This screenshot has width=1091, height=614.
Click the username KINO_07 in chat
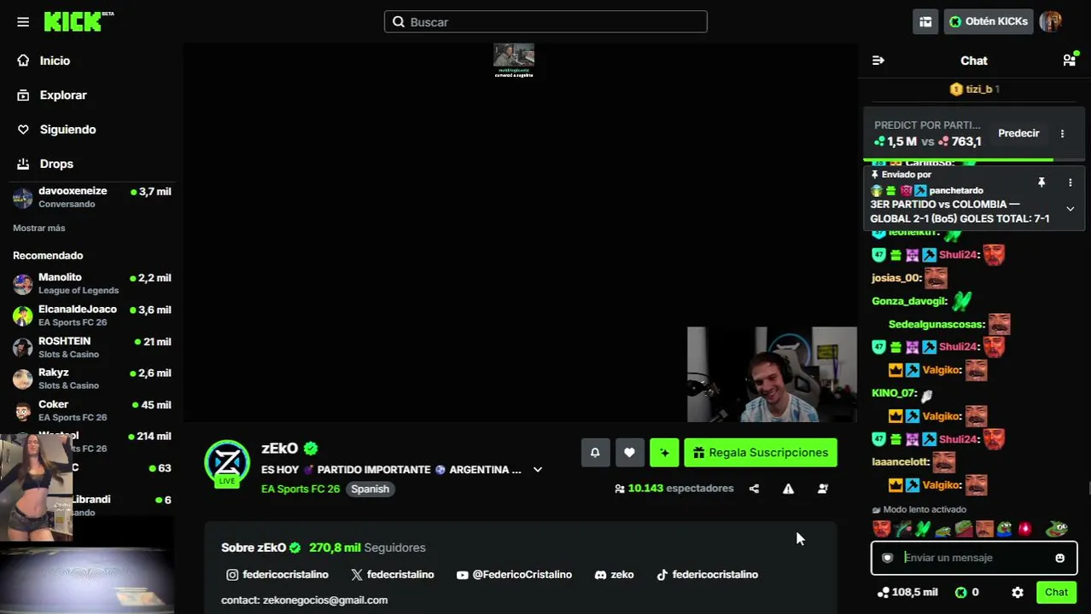pos(893,393)
